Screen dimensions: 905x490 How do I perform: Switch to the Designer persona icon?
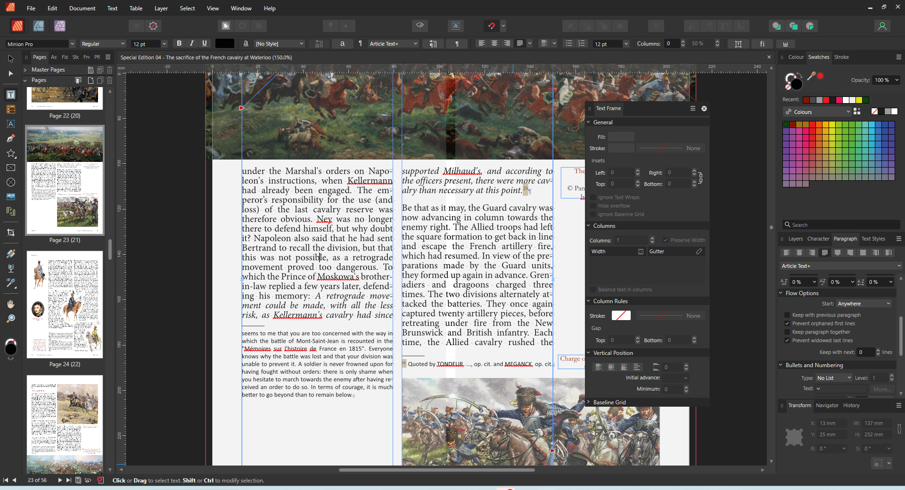(39, 26)
